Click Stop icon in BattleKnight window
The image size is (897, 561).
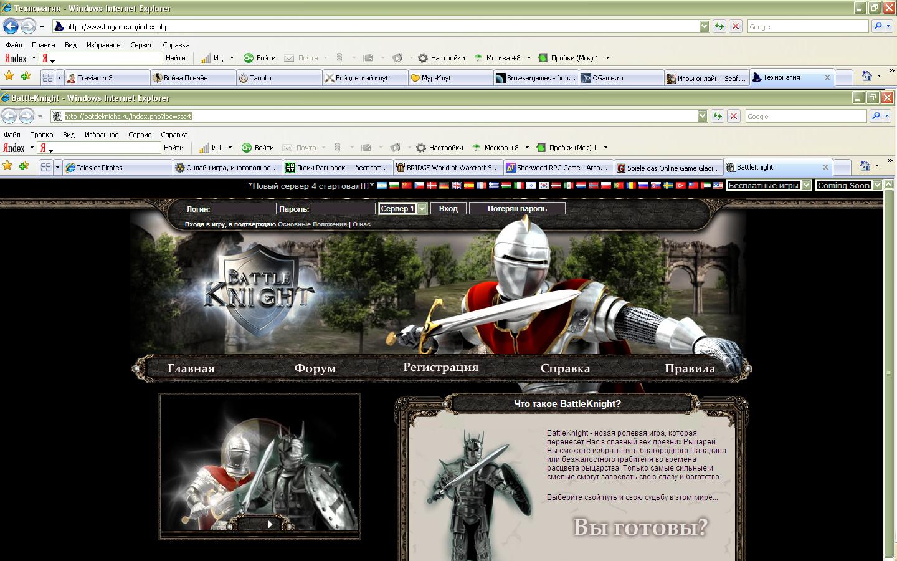click(x=734, y=116)
